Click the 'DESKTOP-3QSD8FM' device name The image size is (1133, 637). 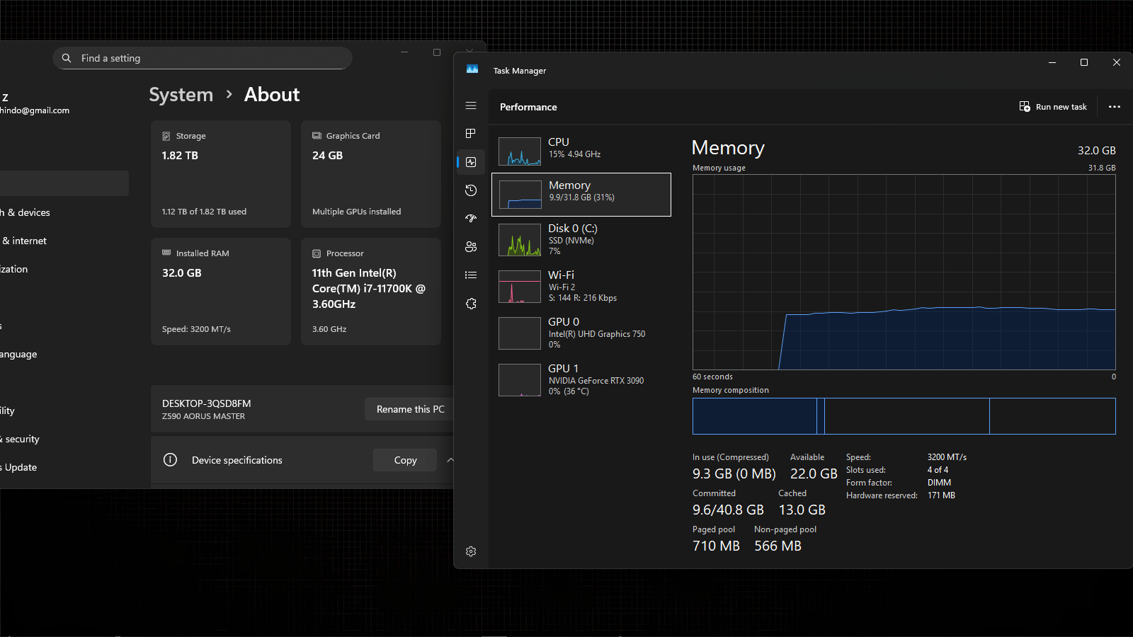pyautogui.click(x=206, y=403)
